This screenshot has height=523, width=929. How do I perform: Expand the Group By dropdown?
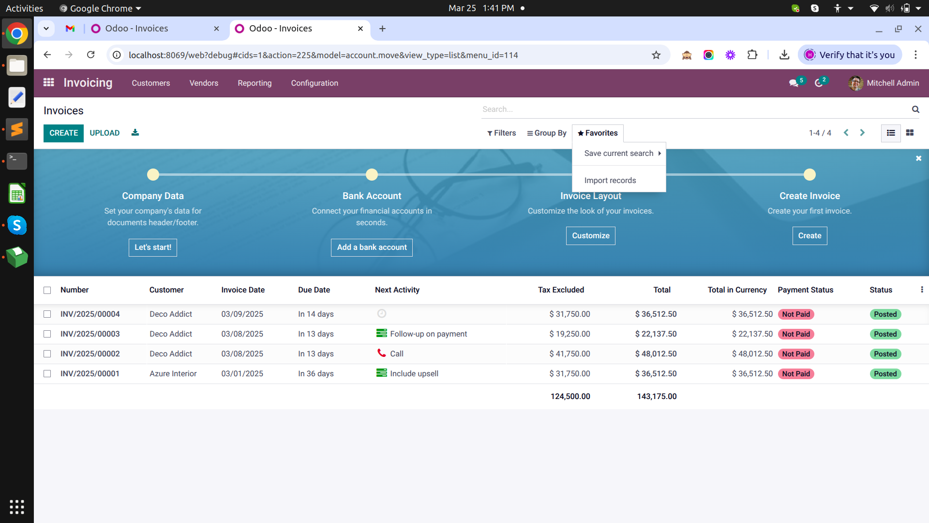point(547,133)
